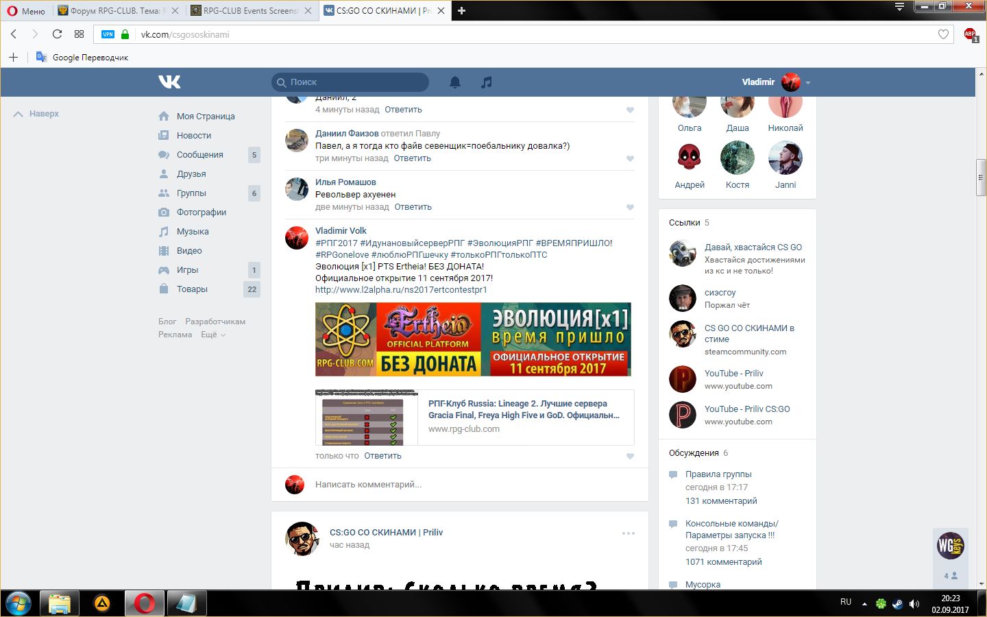Open Разработчикам footer link
This screenshot has width=987, height=617.
click(215, 322)
